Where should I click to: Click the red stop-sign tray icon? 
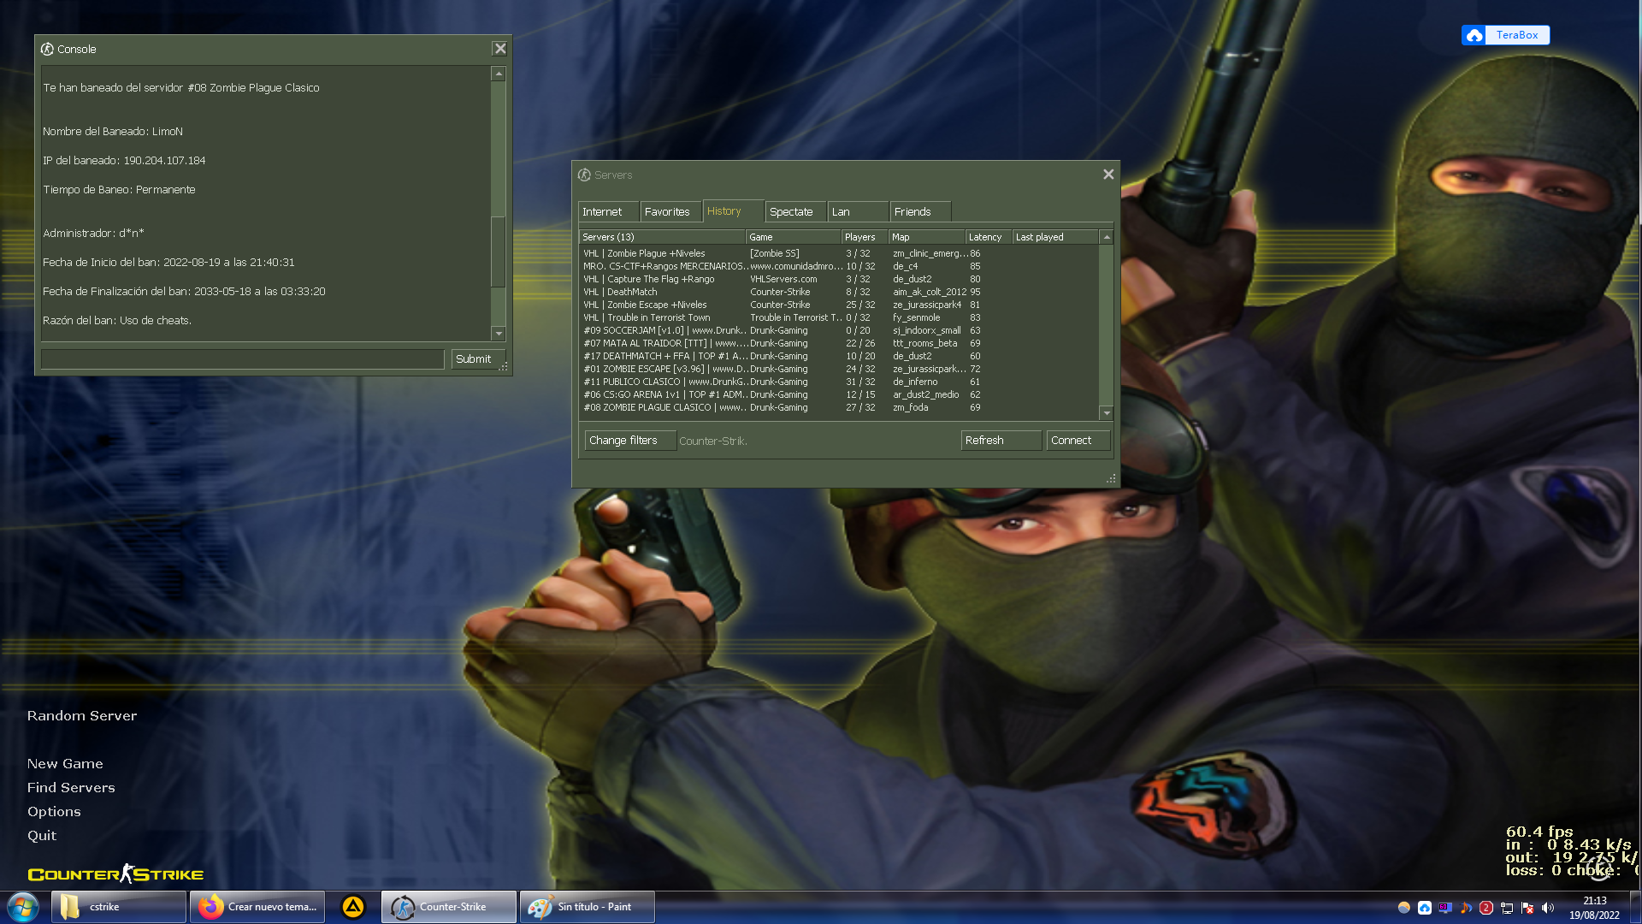click(1486, 908)
